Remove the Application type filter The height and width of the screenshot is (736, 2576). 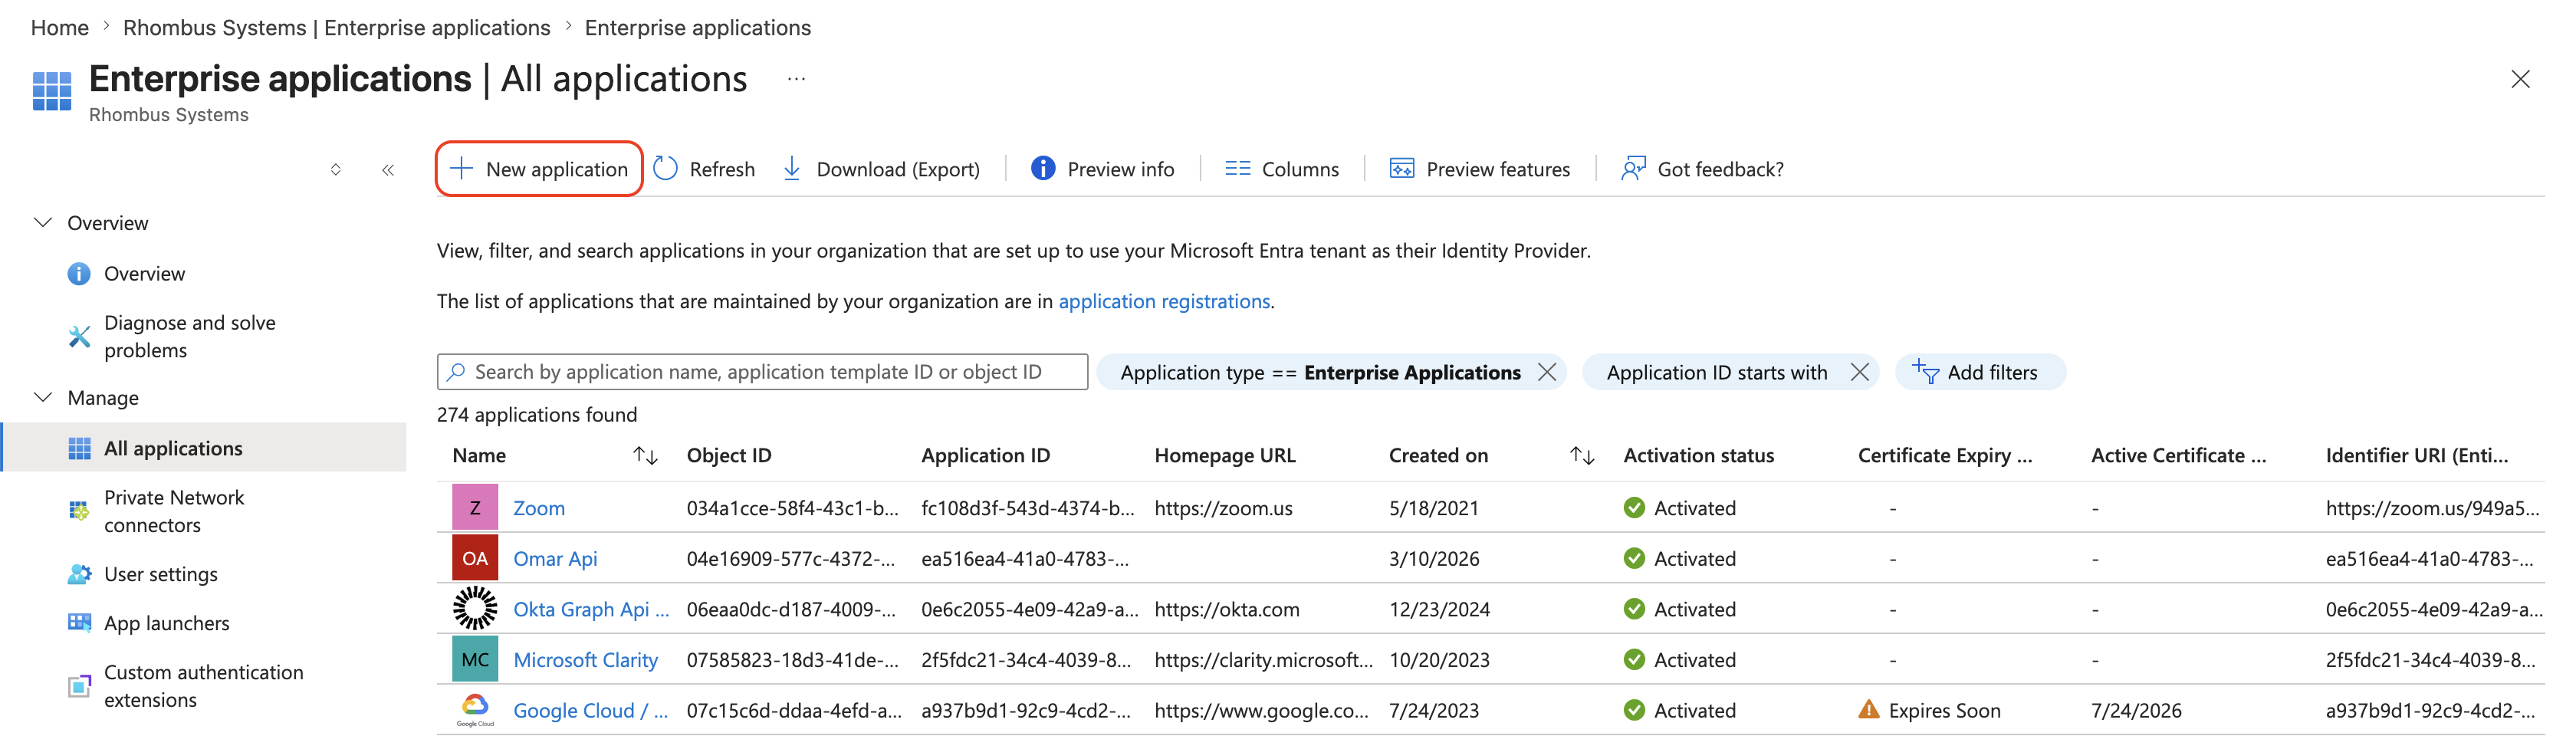tap(1547, 372)
